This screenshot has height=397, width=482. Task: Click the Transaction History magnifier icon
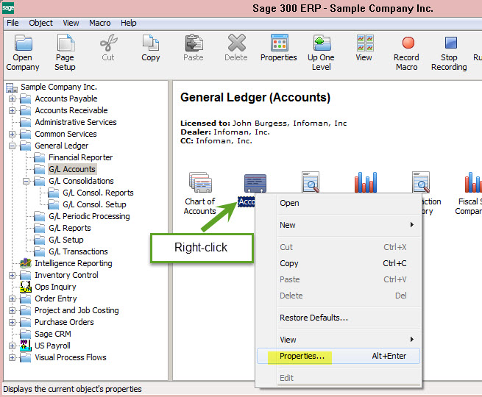click(420, 182)
